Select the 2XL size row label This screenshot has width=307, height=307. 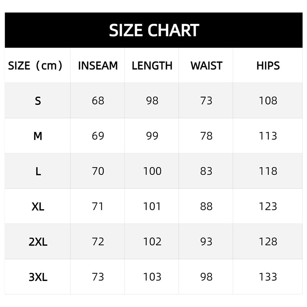pos(38,242)
